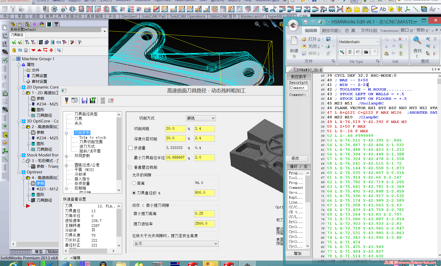Click the large magnifier Find icon in HSMWorks Edit
Viewport: 441px width, 266px height.
click(x=417, y=41)
